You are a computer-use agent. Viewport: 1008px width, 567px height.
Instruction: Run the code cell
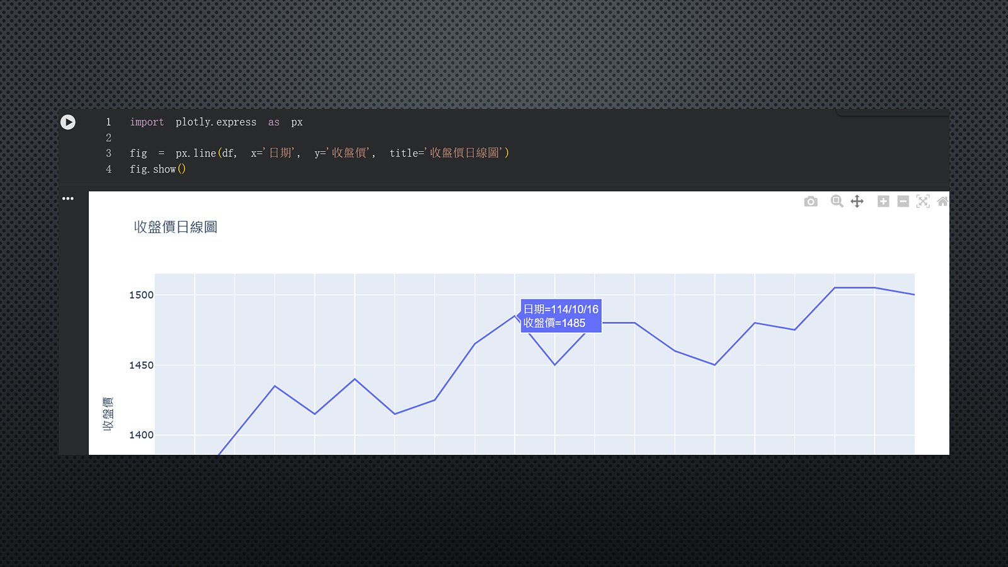click(68, 122)
